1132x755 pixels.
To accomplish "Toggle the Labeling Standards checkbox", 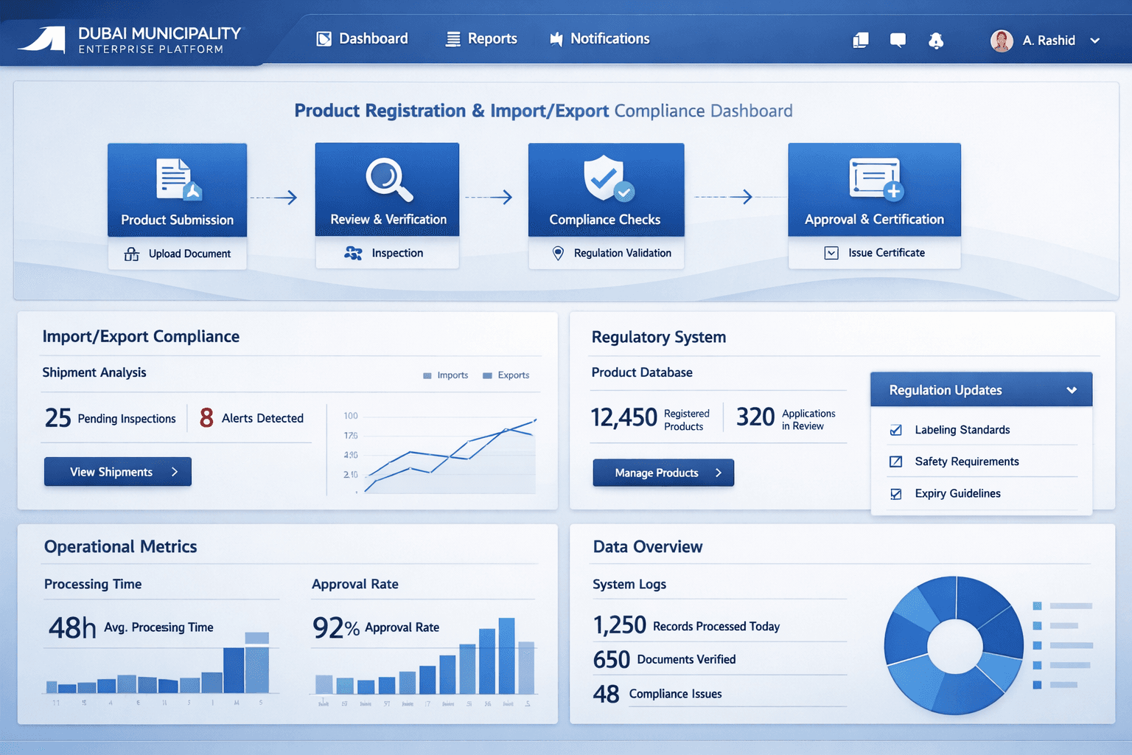I will pyautogui.click(x=896, y=430).
